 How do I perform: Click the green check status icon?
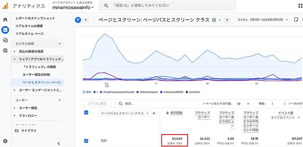214,20
